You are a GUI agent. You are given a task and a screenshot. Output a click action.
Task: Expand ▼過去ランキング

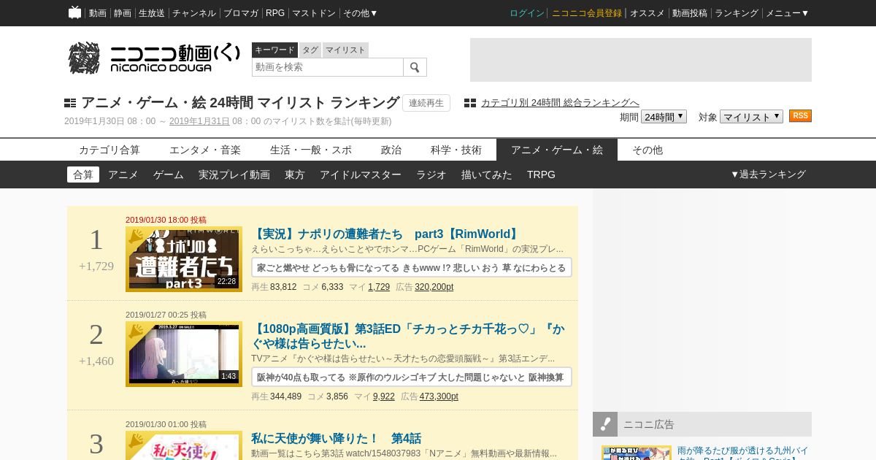coord(768,175)
